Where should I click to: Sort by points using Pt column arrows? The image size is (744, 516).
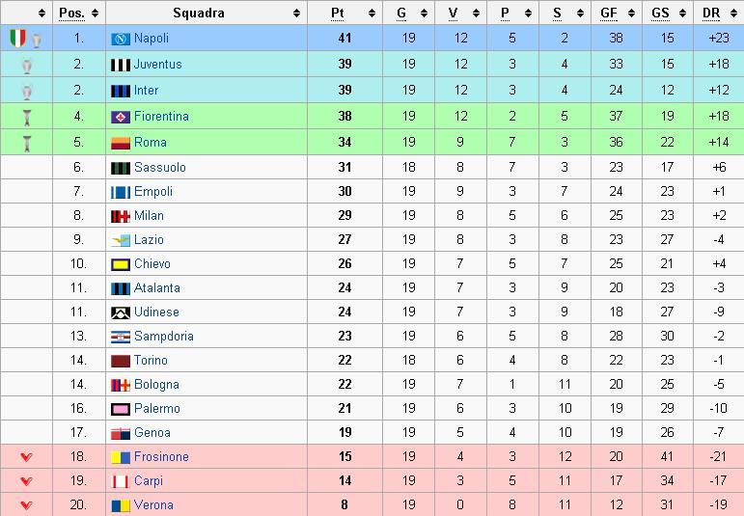(x=372, y=14)
